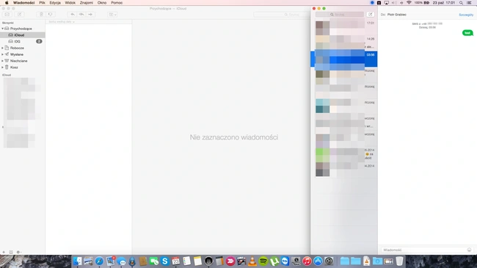Image resolution: width=477 pixels, height=268 pixels.
Task: Open the sort by date dropdown in Mail
Action: click(x=62, y=21)
